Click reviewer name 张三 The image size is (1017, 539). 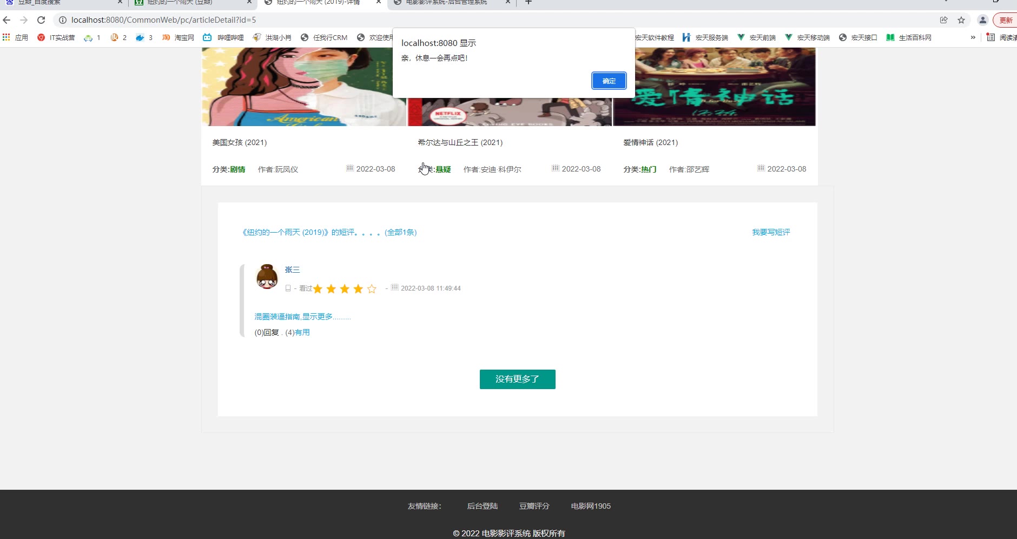(x=292, y=269)
